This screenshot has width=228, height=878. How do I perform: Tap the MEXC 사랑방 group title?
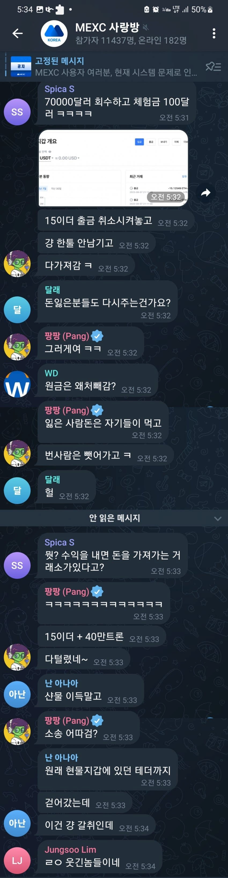(x=107, y=27)
